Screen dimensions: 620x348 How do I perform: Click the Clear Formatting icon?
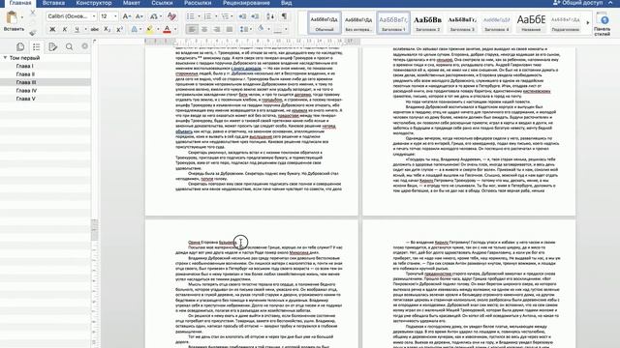(x=171, y=16)
